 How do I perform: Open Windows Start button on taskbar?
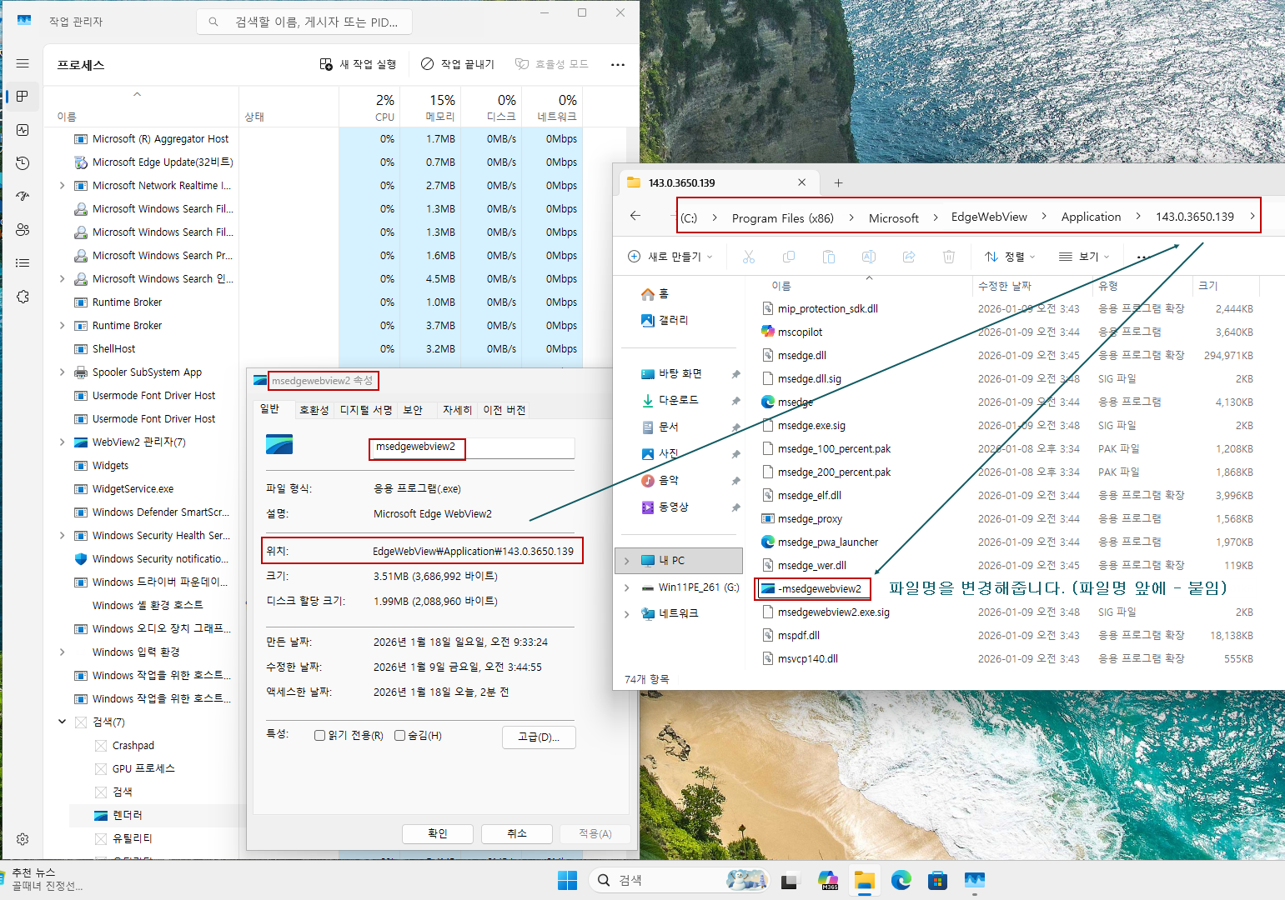(567, 880)
